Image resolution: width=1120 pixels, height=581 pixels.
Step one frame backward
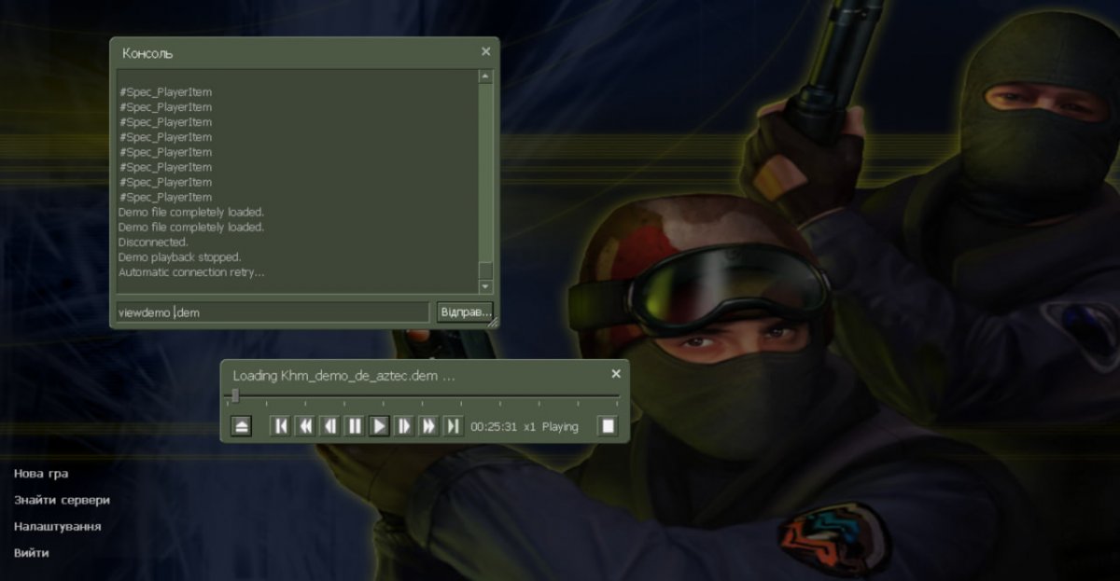coord(329,426)
